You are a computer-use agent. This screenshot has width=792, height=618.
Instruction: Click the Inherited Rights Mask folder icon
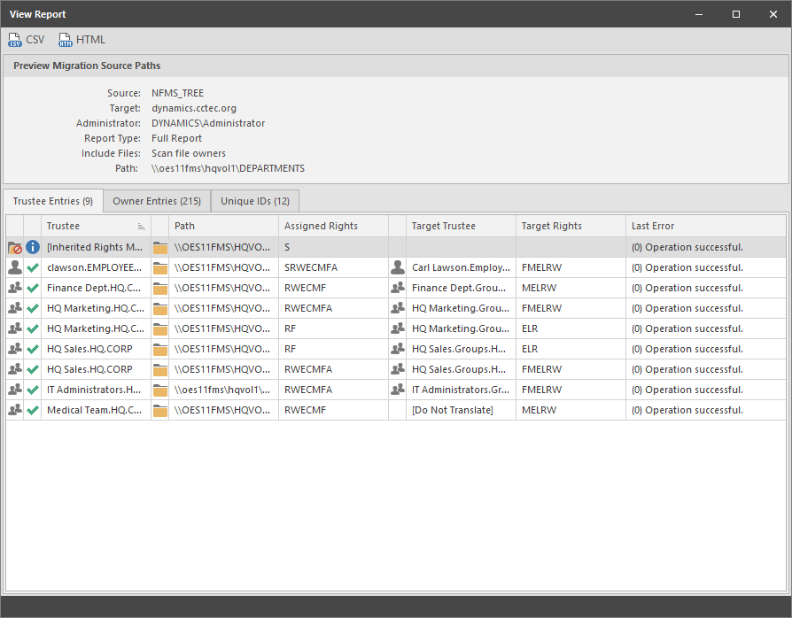coord(15,247)
